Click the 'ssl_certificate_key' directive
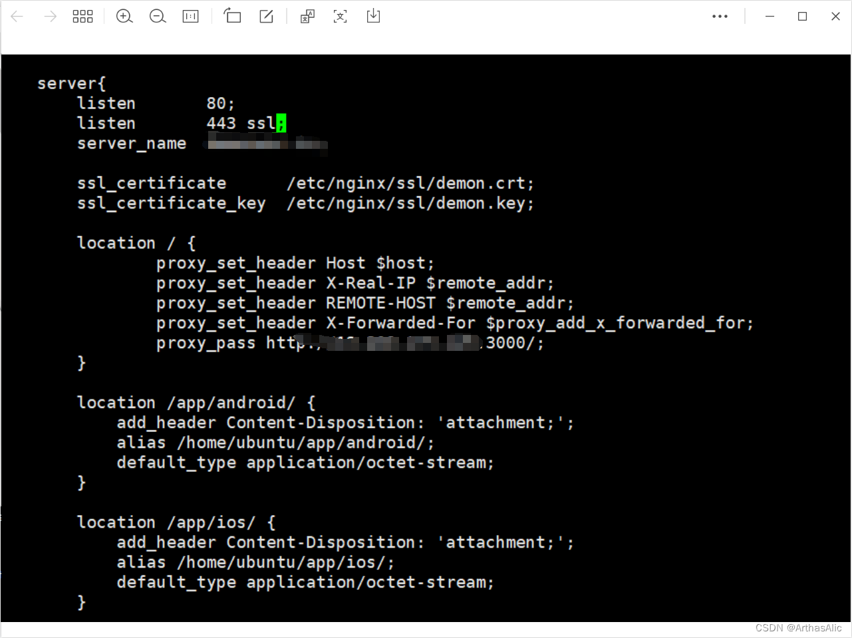The image size is (852, 638). (172, 203)
